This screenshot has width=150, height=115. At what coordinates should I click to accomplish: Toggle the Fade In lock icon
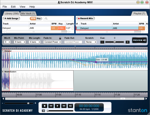click(x=60, y=38)
